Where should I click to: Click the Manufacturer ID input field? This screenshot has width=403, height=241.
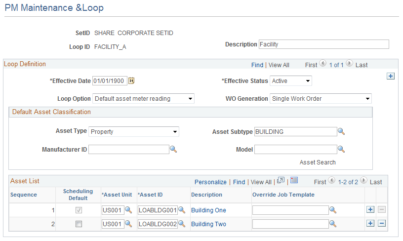tap(129, 149)
